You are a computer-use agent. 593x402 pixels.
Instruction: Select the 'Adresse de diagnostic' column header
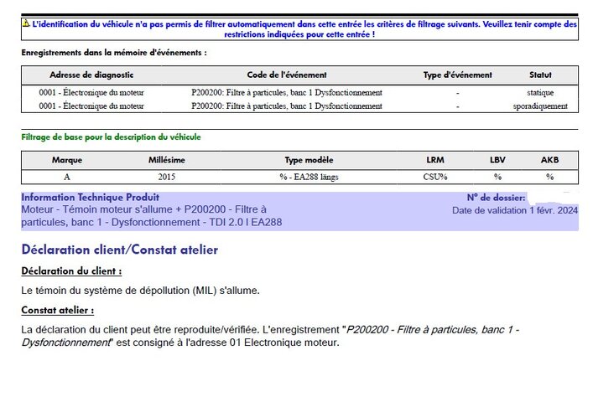(91, 75)
